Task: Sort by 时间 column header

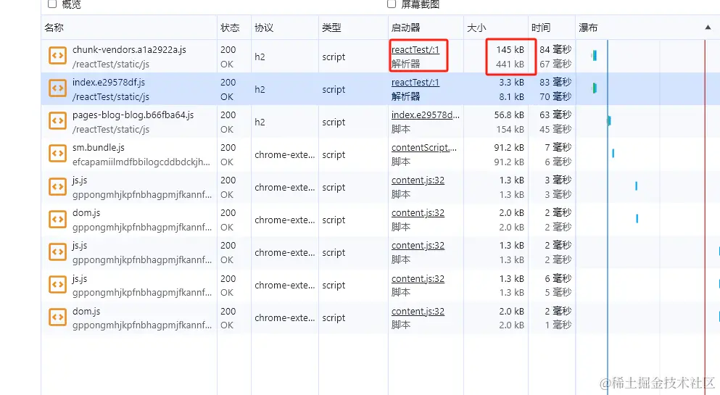Action: tap(552, 28)
